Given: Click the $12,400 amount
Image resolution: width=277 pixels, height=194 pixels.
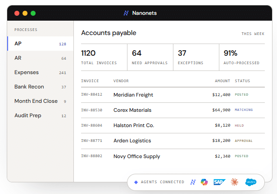Looking at the screenshot, I should click(221, 95).
